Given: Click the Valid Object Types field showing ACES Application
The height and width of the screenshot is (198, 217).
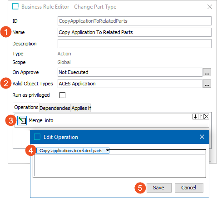Looking at the screenshot, I should [130, 84].
